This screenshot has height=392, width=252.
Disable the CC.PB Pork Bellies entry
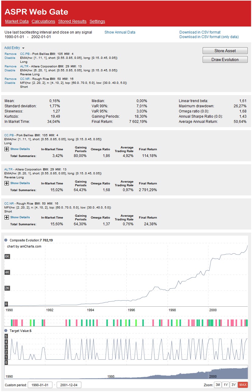10,58
